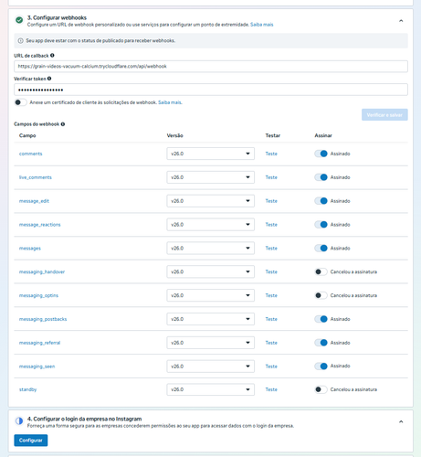
Task: Click the info icon in the published status notice
Action: pyautogui.click(x=20, y=41)
